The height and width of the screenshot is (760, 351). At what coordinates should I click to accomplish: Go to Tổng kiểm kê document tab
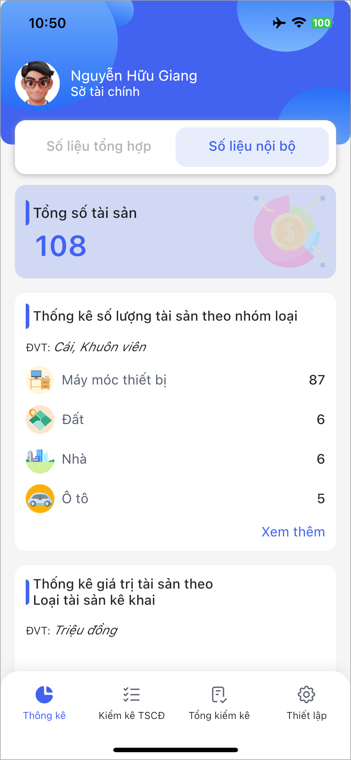pos(219,695)
